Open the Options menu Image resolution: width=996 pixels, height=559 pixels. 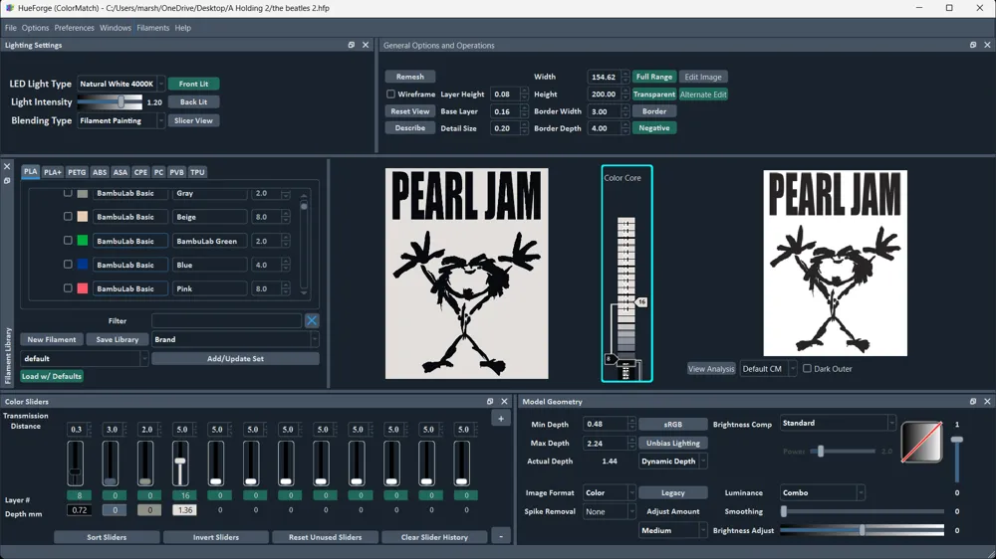(x=35, y=28)
